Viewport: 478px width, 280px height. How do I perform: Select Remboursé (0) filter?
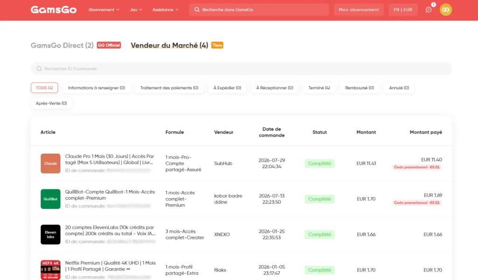pyautogui.click(x=359, y=88)
